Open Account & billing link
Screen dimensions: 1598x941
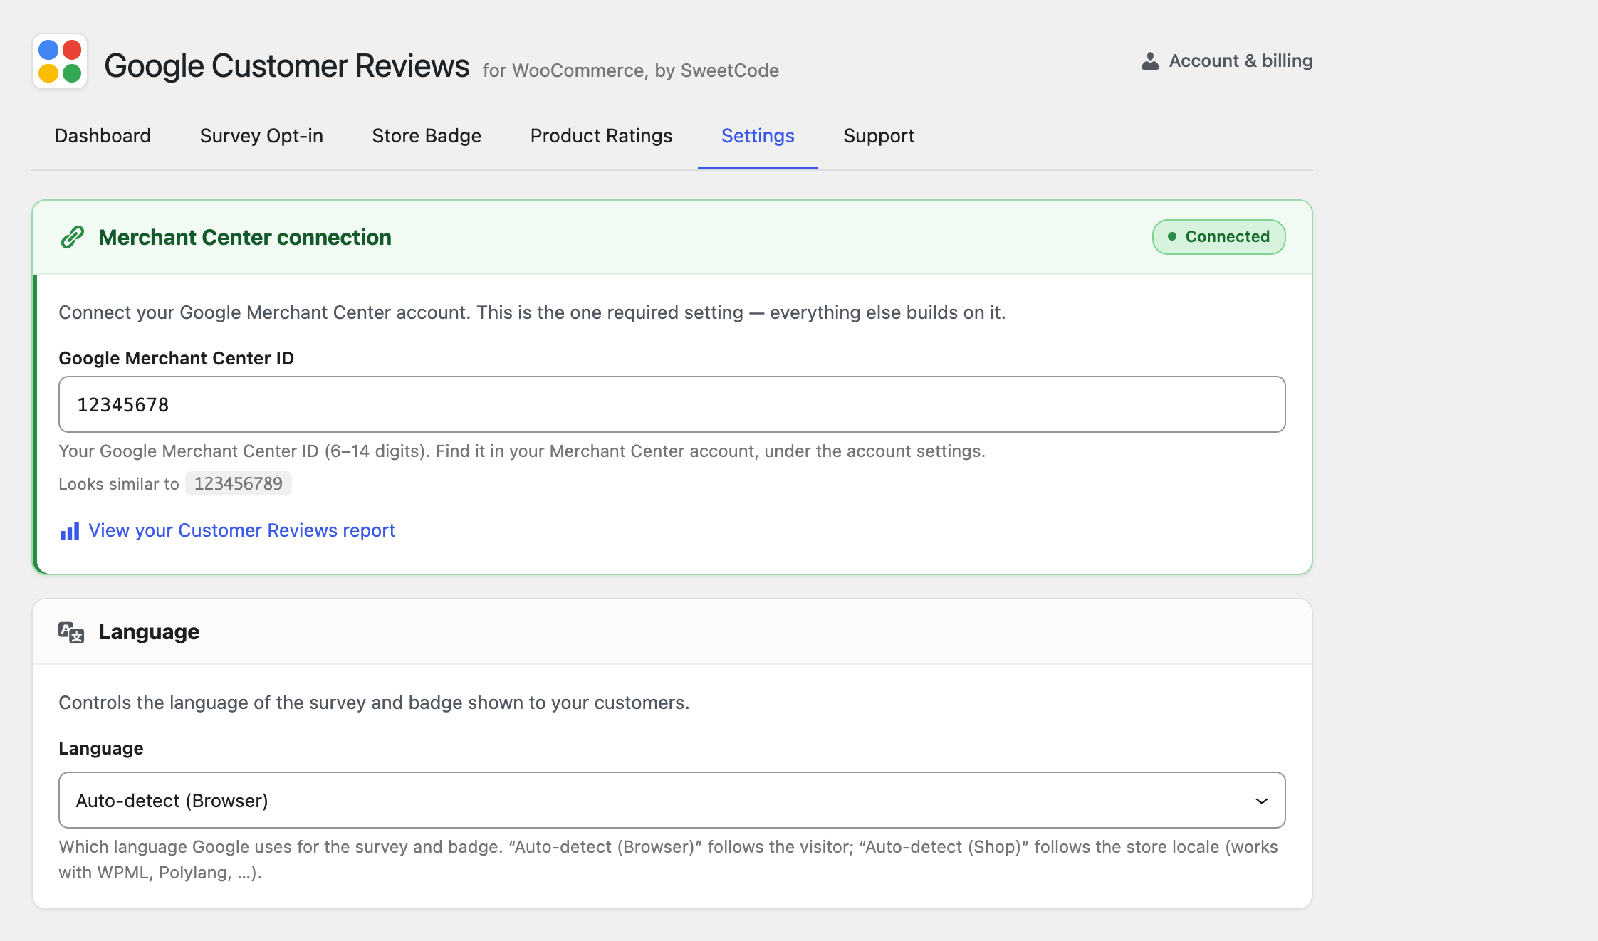point(1227,61)
